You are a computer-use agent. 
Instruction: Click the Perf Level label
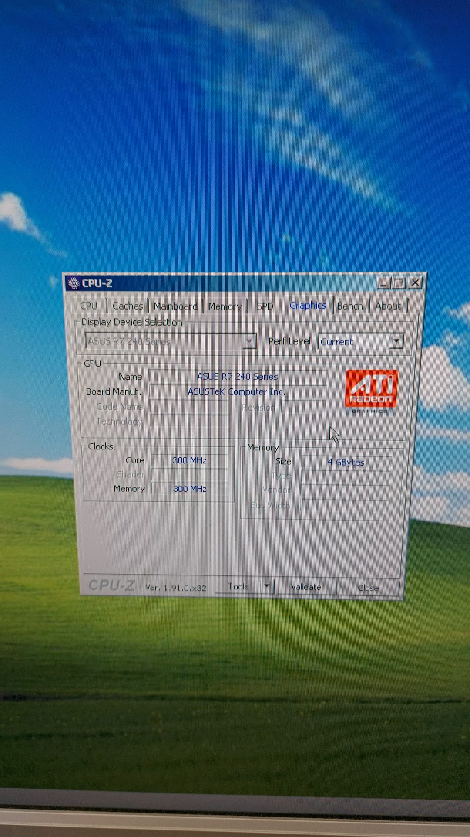289,341
